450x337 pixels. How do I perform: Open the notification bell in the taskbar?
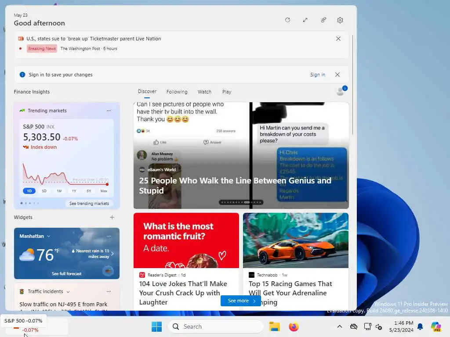(420, 326)
